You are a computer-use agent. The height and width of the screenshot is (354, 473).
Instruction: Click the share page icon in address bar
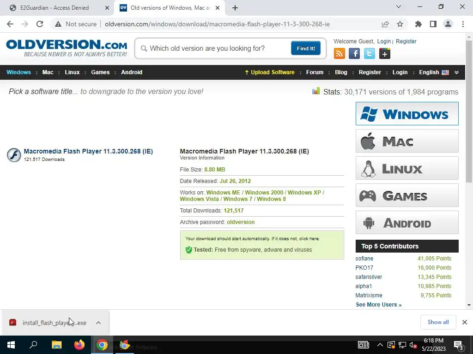[x=385, y=24]
